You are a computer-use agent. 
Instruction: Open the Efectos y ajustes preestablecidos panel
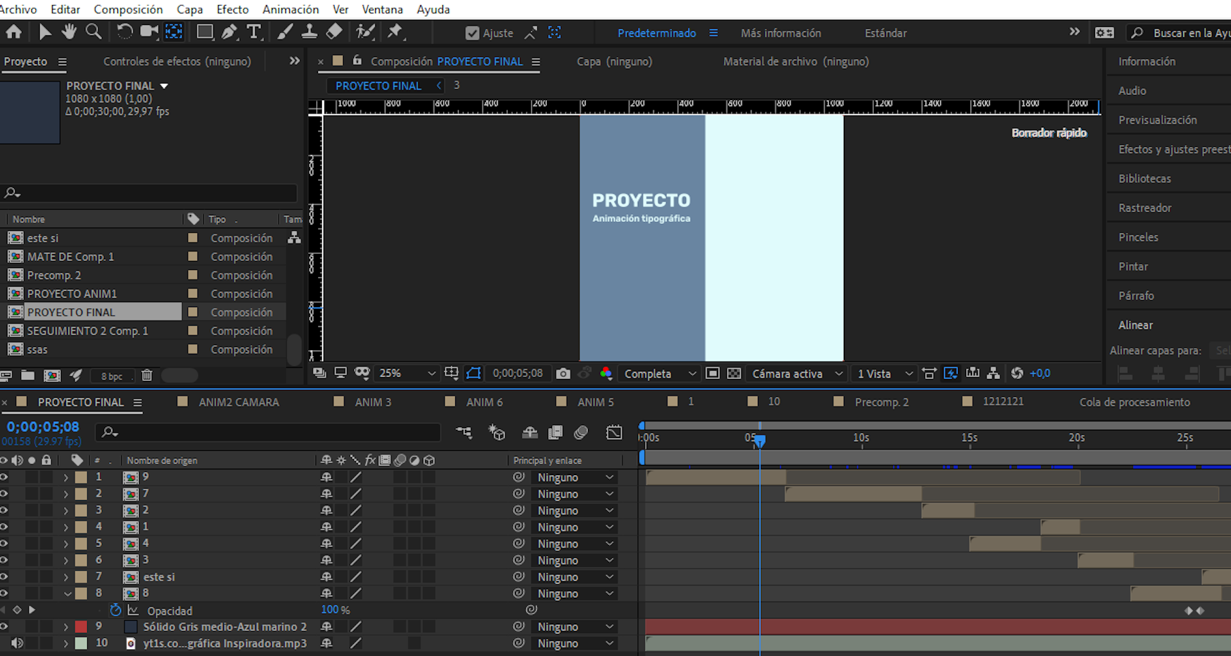pos(1173,149)
